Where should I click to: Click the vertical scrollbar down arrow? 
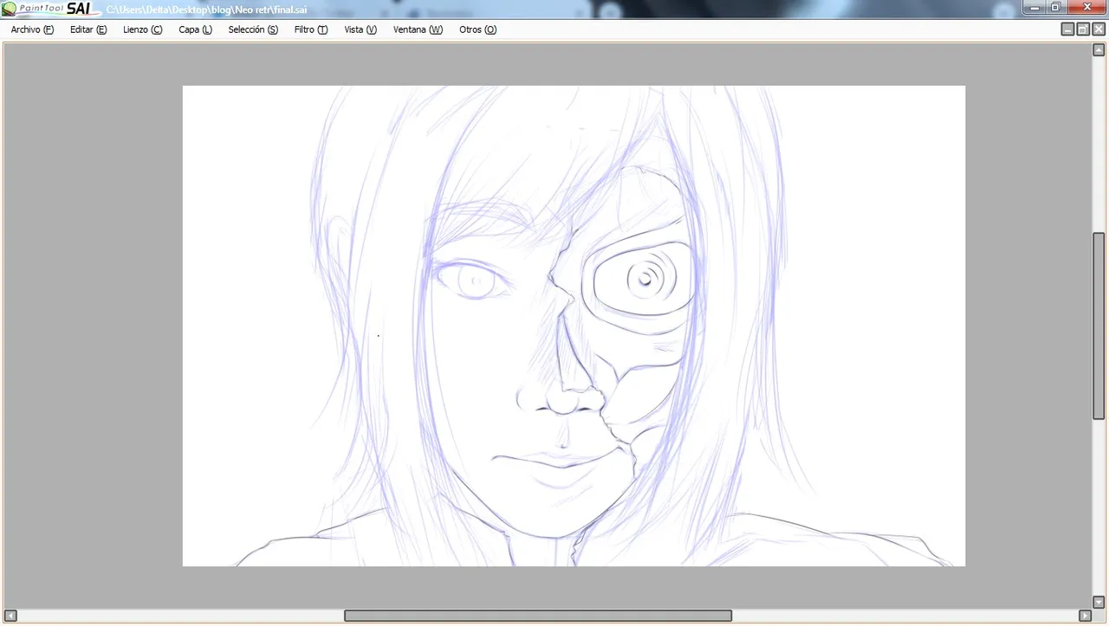click(1099, 603)
